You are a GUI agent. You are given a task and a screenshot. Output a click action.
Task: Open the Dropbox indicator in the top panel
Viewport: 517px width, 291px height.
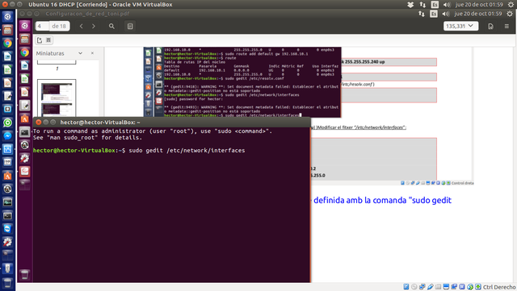pos(410,5)
